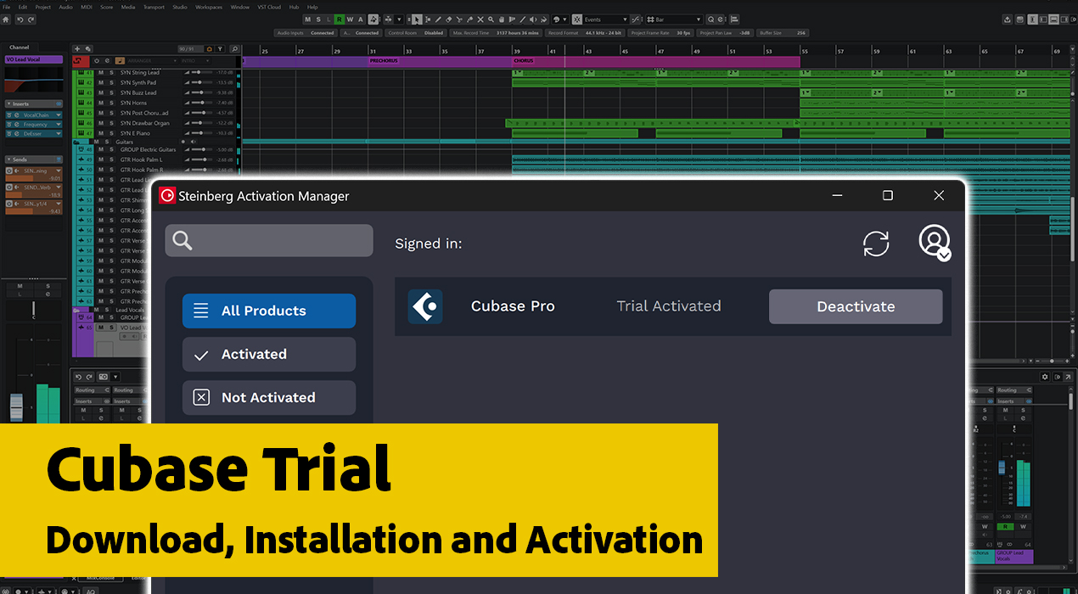Solo the SYN Synth Pad track
Viewport: 1078px width, 594px height.
tap(111, 82)
